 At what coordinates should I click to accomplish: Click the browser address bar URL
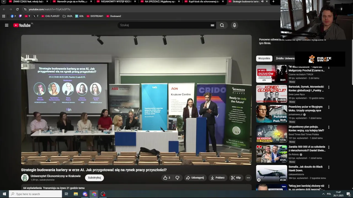(50, 9)
